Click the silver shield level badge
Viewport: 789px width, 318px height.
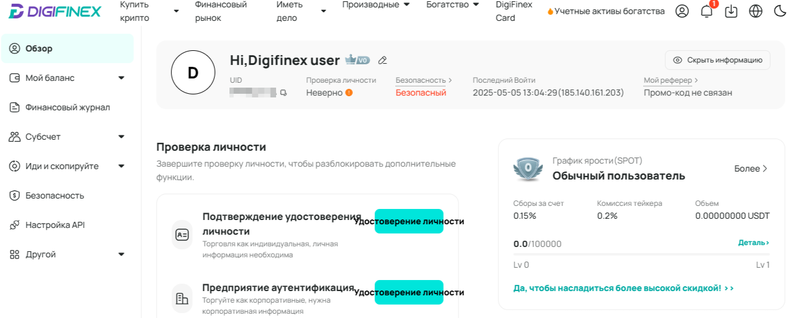point(528,170)
